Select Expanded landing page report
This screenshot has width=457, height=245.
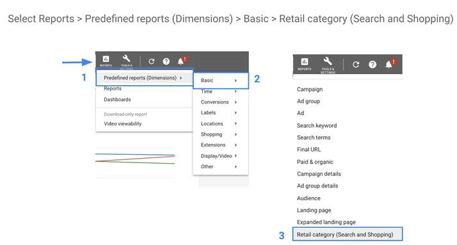click(326, 222)
